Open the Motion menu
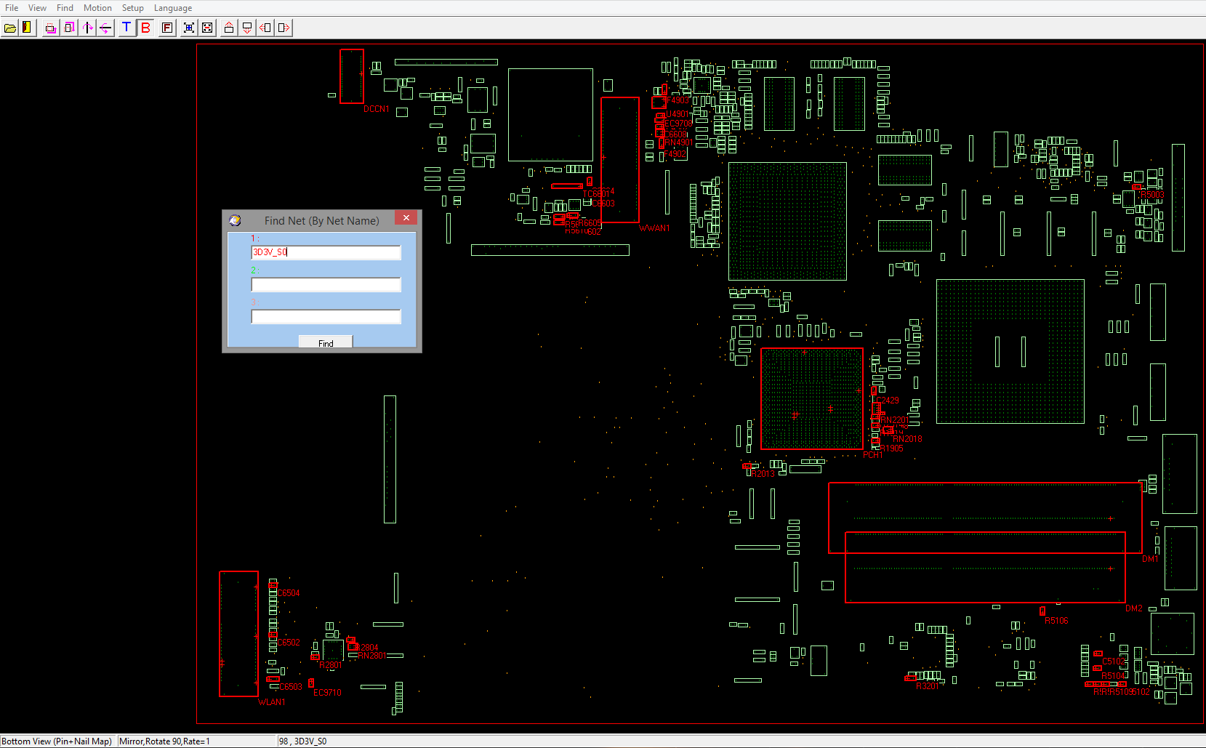This screenshot has height=748, width=1206. (x=97, y=8)
